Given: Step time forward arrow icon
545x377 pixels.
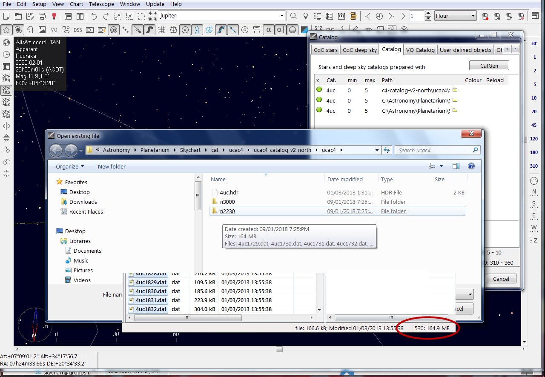Looking at the screenshot, I should pos(391,16).
